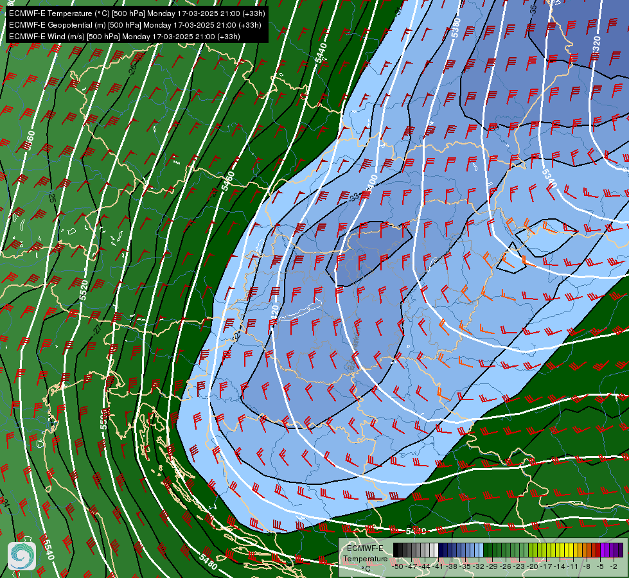Click the purple -2 colour swatch

[x=616, y=550]
